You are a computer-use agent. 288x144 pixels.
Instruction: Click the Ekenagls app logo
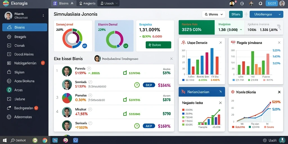(6, 3)
